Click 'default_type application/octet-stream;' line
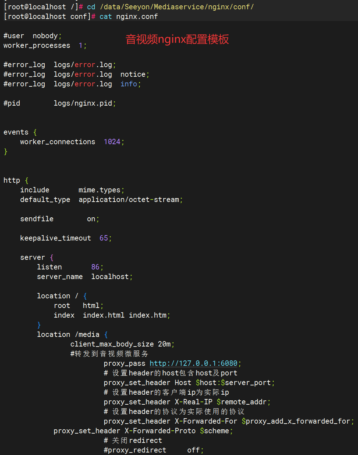 [101, 199]
